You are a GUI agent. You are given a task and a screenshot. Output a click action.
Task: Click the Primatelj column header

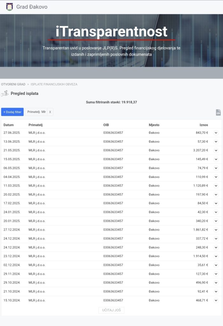[x=35, y=125]
